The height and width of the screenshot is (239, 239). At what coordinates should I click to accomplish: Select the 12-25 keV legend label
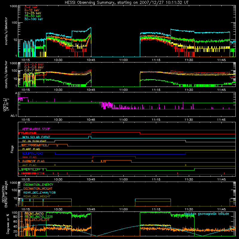click(x=33, y=13)
